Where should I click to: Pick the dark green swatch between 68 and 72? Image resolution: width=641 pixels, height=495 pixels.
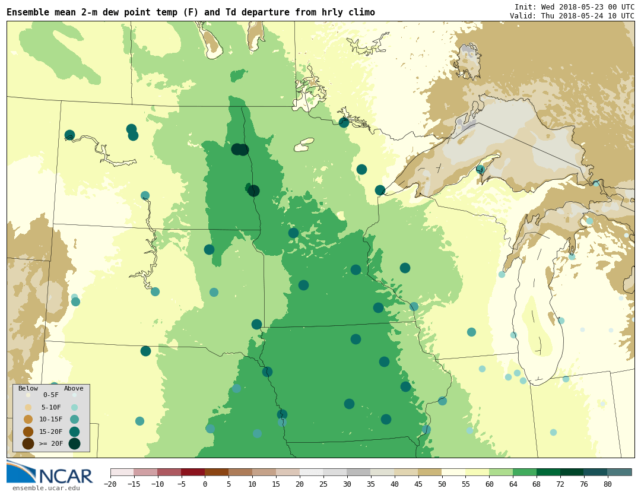548,472
